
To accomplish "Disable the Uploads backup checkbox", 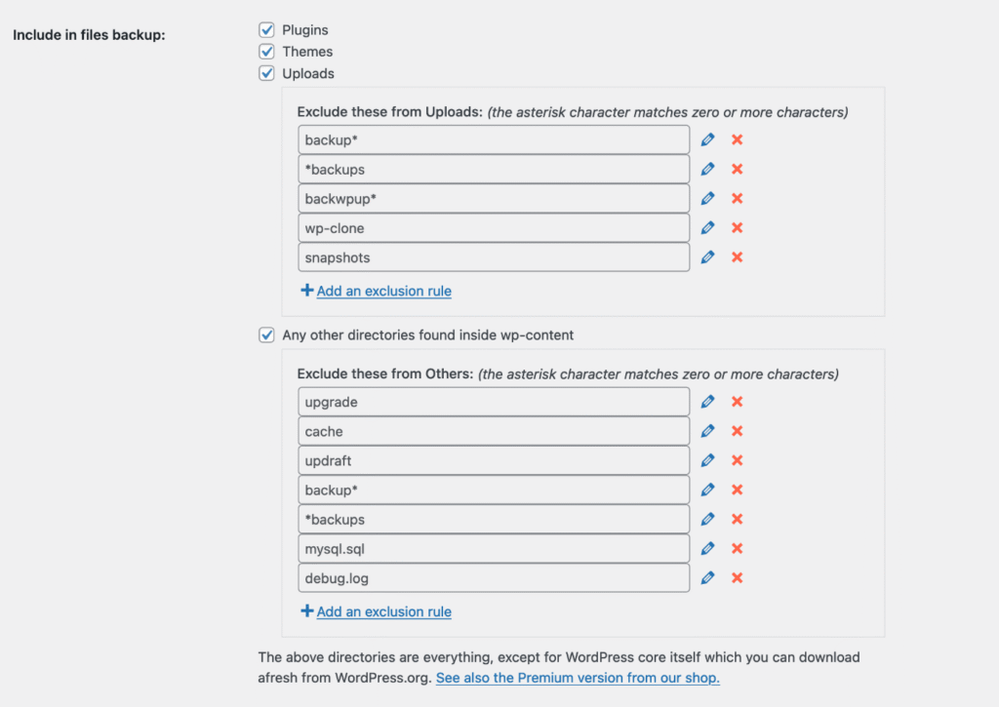I will (x=266, y=73).
